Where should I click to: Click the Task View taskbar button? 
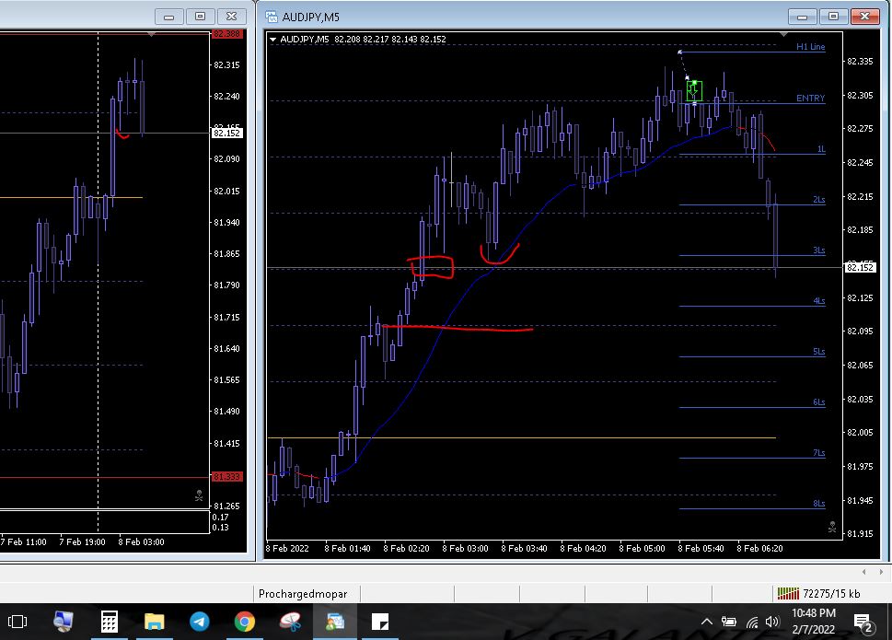tap(17, 622)
